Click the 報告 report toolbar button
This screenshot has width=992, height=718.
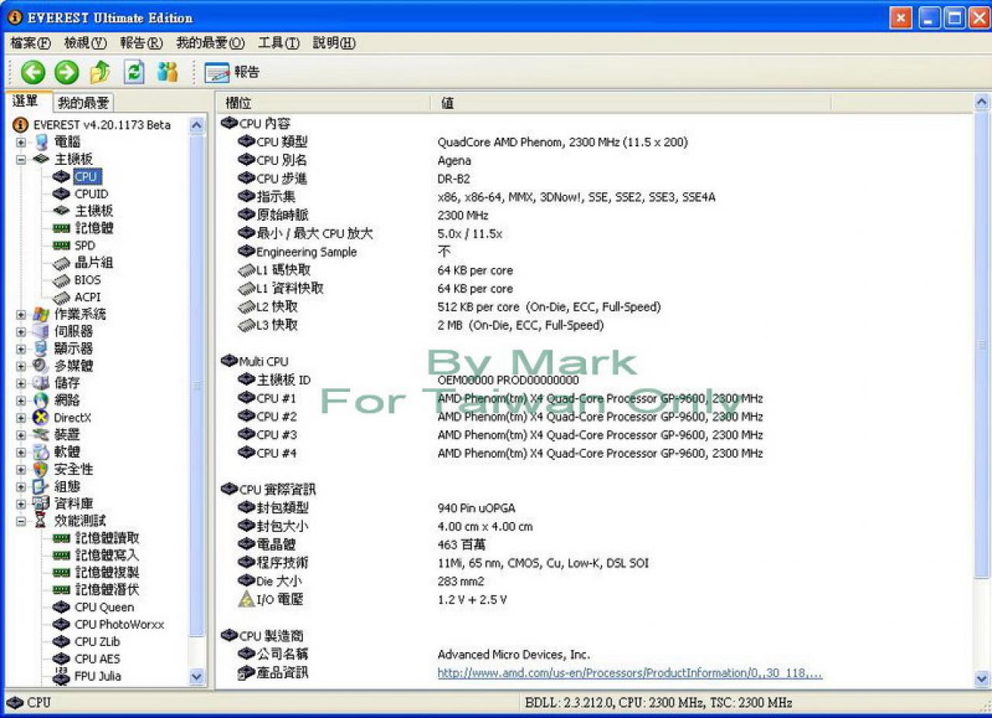tap(232, 73)
